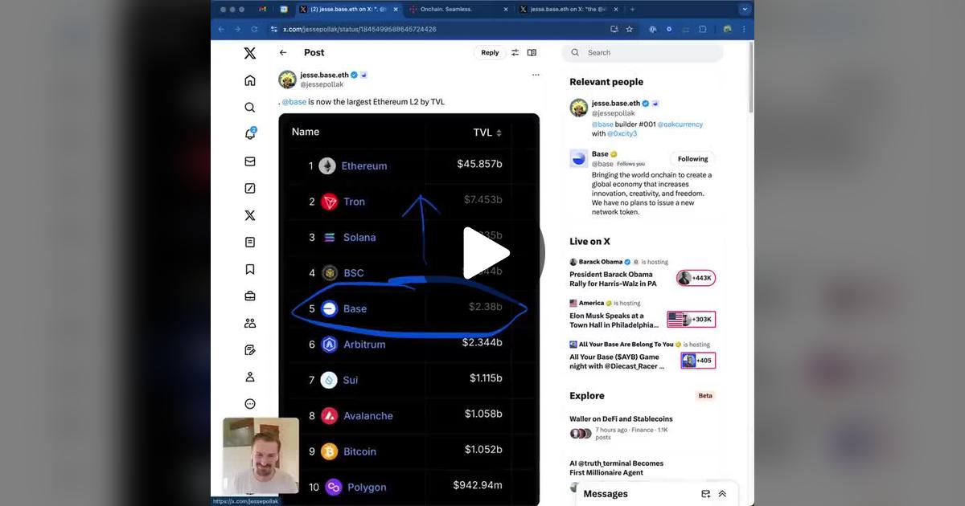Toggle the Following button for Base
Screen dimensions: 965x506
692,159
